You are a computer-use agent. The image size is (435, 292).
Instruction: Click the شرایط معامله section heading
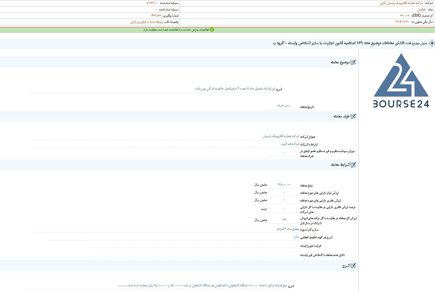pos(340,165)
